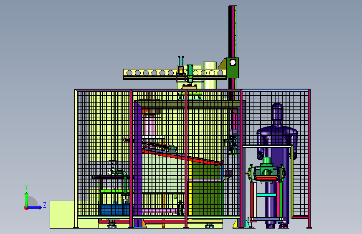Image resolution: width=362 pixels, height=234 pixels.
Task: Select the green Y-axis arrow of the triad
Action: point(27,199)
